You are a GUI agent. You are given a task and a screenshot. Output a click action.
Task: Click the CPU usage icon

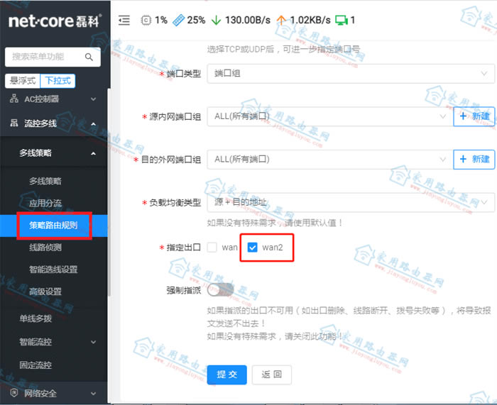click(x=146, y=20)
